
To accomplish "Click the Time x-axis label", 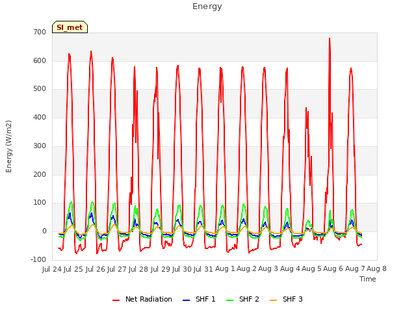I will pos(367,279).
